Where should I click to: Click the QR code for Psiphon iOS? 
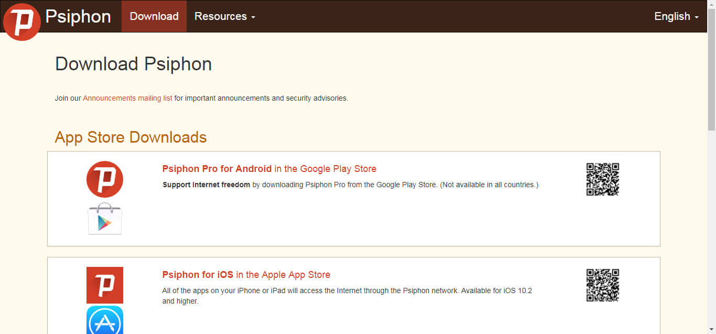[x=603, y=285]
